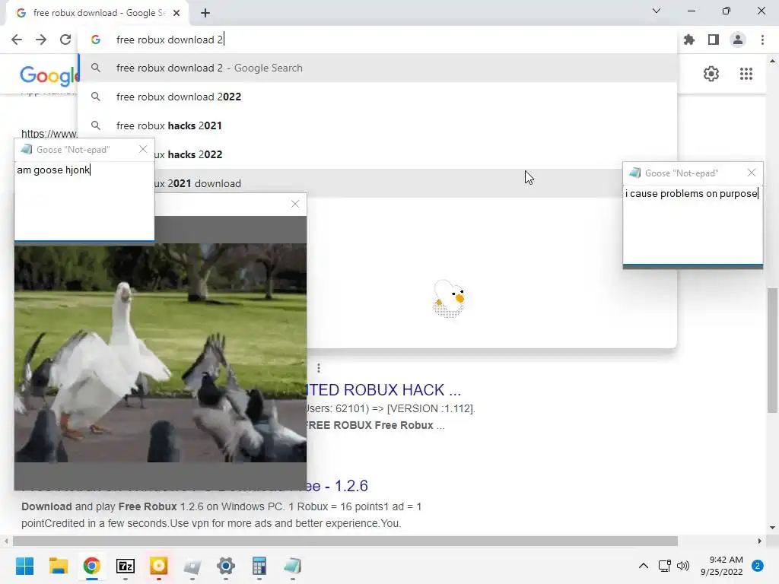779x584 pixels.
Task: Click the 'i cause problems on purpose' text area
Action: pos(692,224)
